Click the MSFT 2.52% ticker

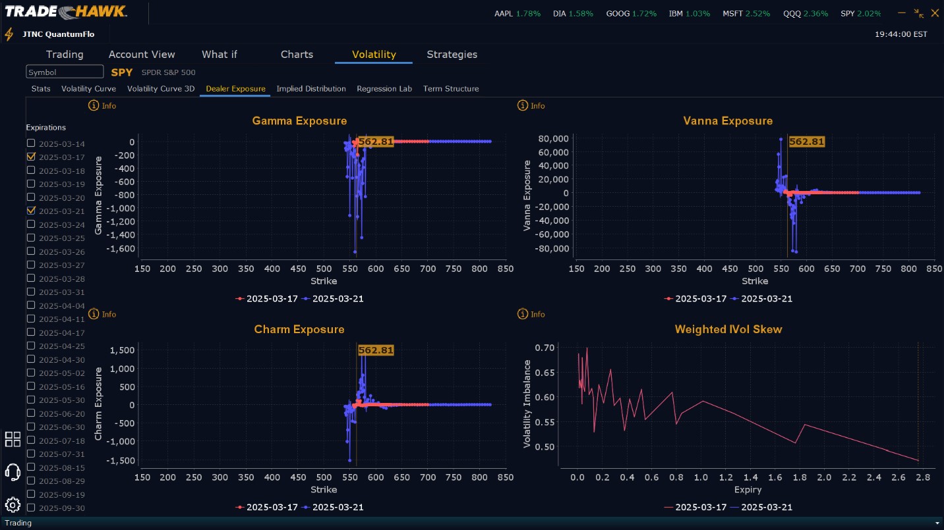(746, 14)
